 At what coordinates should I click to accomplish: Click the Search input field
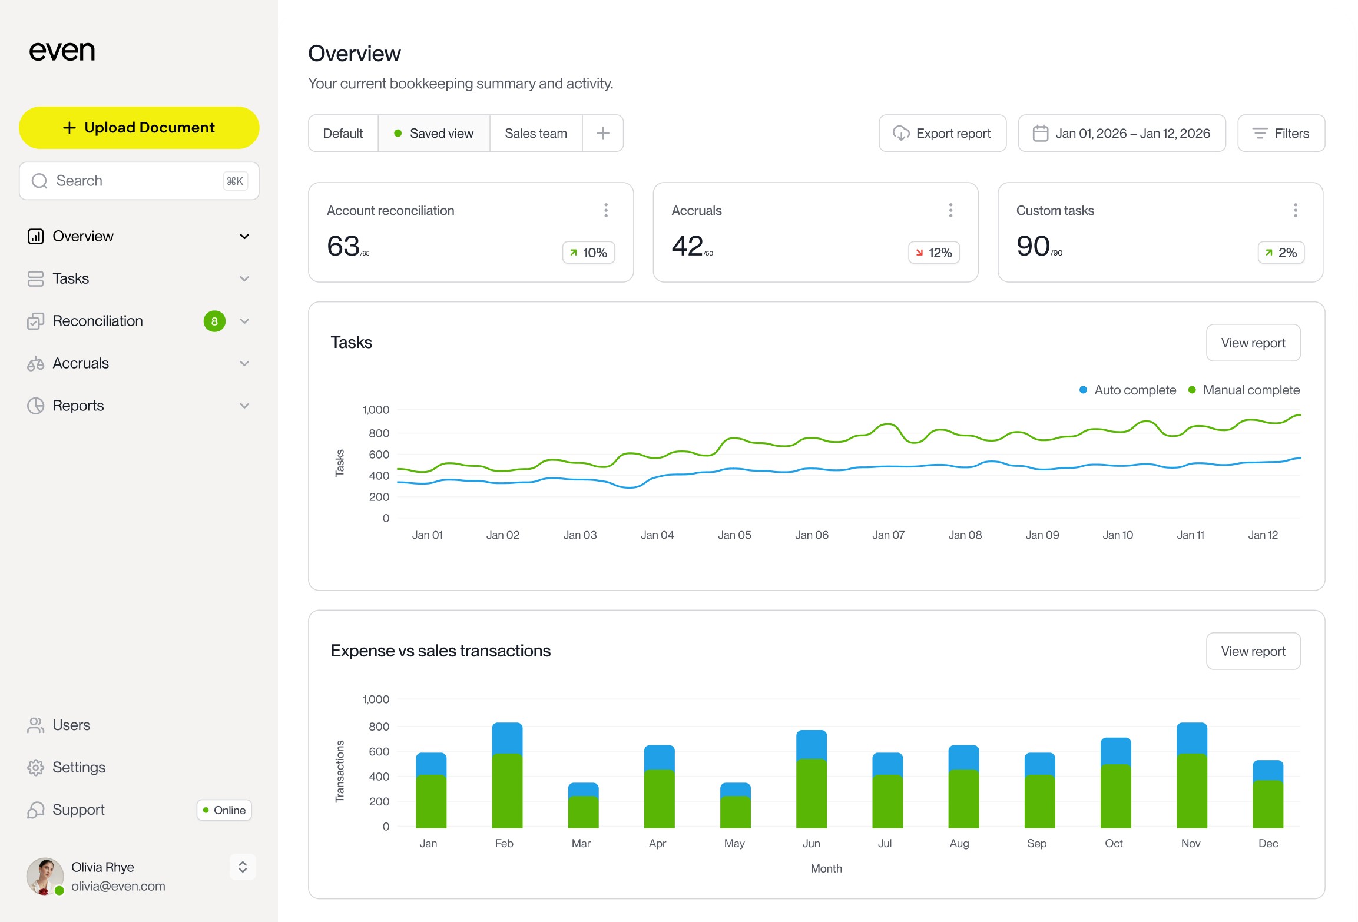click(139, 181)
